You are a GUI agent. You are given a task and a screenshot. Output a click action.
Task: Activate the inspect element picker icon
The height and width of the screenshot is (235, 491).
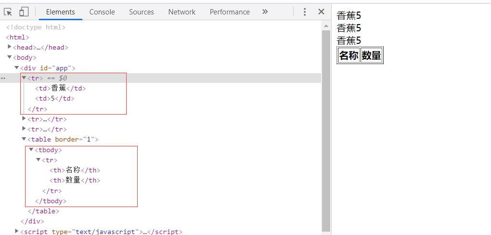[8, 12]
